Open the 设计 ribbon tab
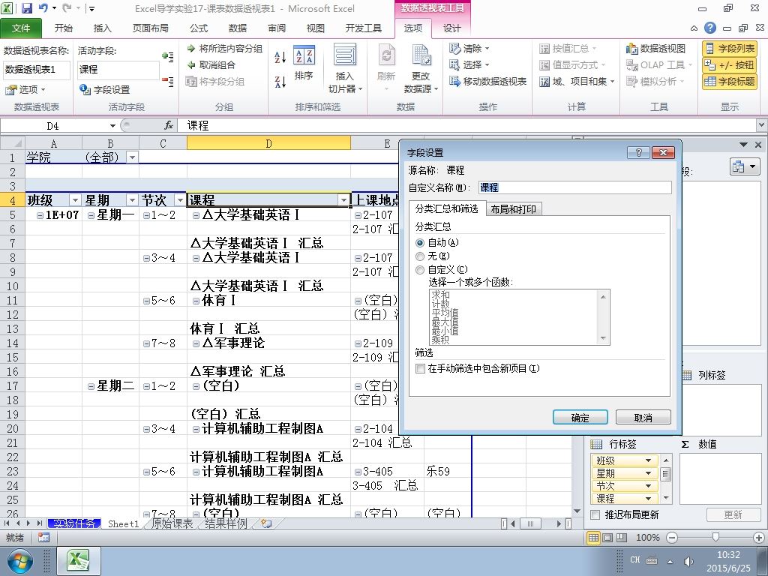768x576 pixels. 451,28
